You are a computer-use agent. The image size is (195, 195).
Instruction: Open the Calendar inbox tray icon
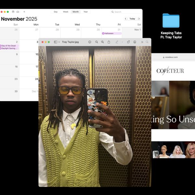(18, 12)
